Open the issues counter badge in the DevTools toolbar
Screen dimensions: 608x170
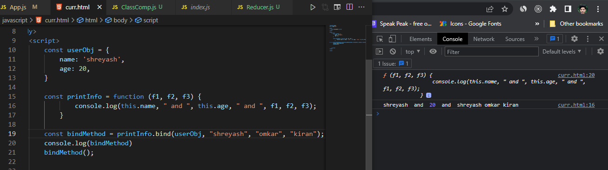(x=555, y=39)
